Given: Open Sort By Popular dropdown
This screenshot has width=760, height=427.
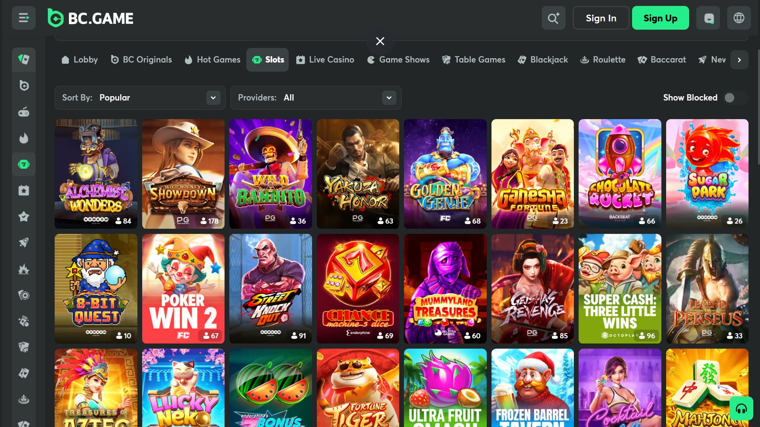Looking at the screenshot, I should click(140, 98).
